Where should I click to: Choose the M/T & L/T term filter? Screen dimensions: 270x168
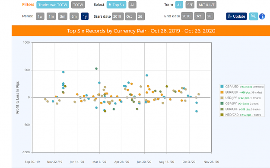(206, 5)
